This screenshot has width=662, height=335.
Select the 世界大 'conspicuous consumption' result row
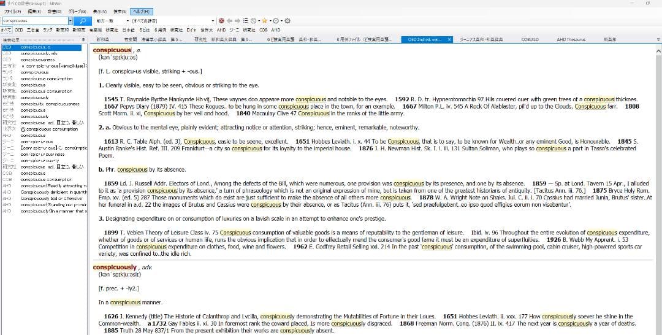[44, 129]
